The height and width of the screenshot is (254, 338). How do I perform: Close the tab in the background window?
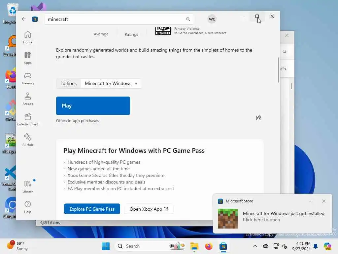click(287, 35)
